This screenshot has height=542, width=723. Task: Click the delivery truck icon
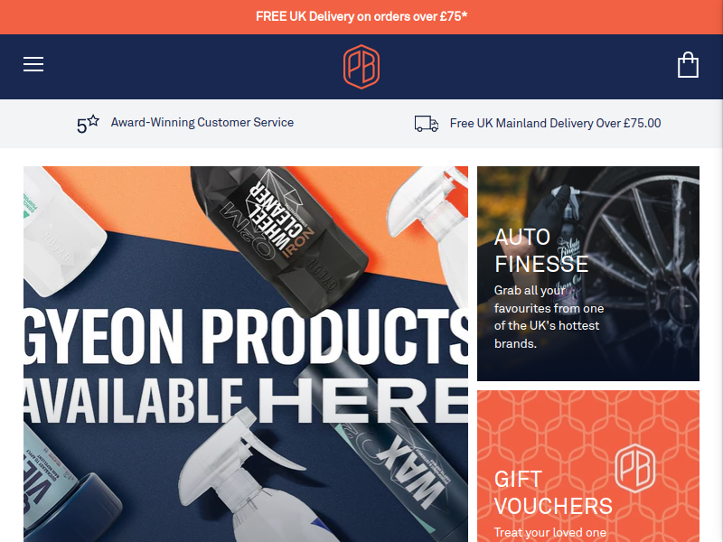[x=426, y=124]
